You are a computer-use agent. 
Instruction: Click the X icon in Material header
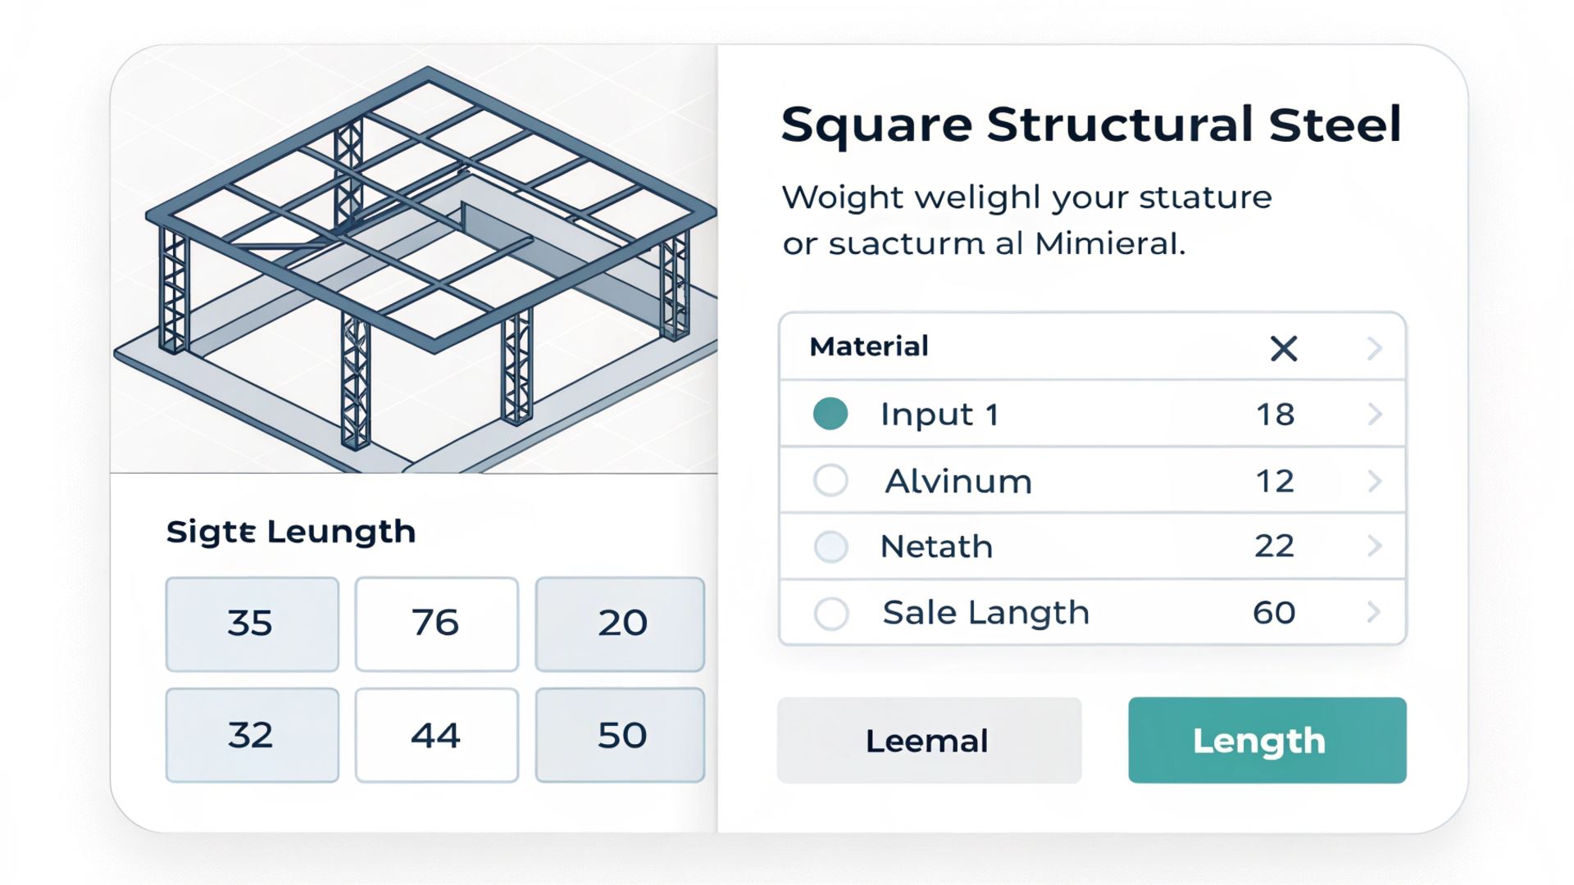(1283, 348)
